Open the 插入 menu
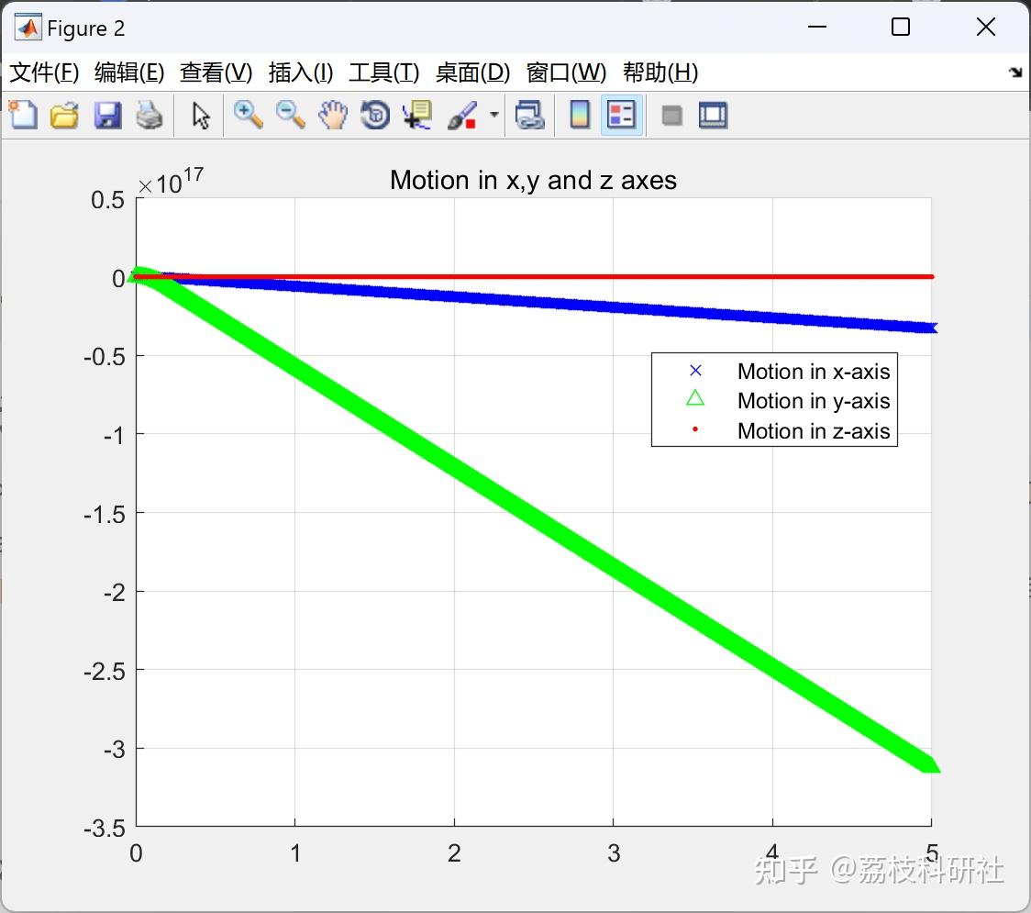This screenshot has height=913, width=1031. [x=300, y=72]
